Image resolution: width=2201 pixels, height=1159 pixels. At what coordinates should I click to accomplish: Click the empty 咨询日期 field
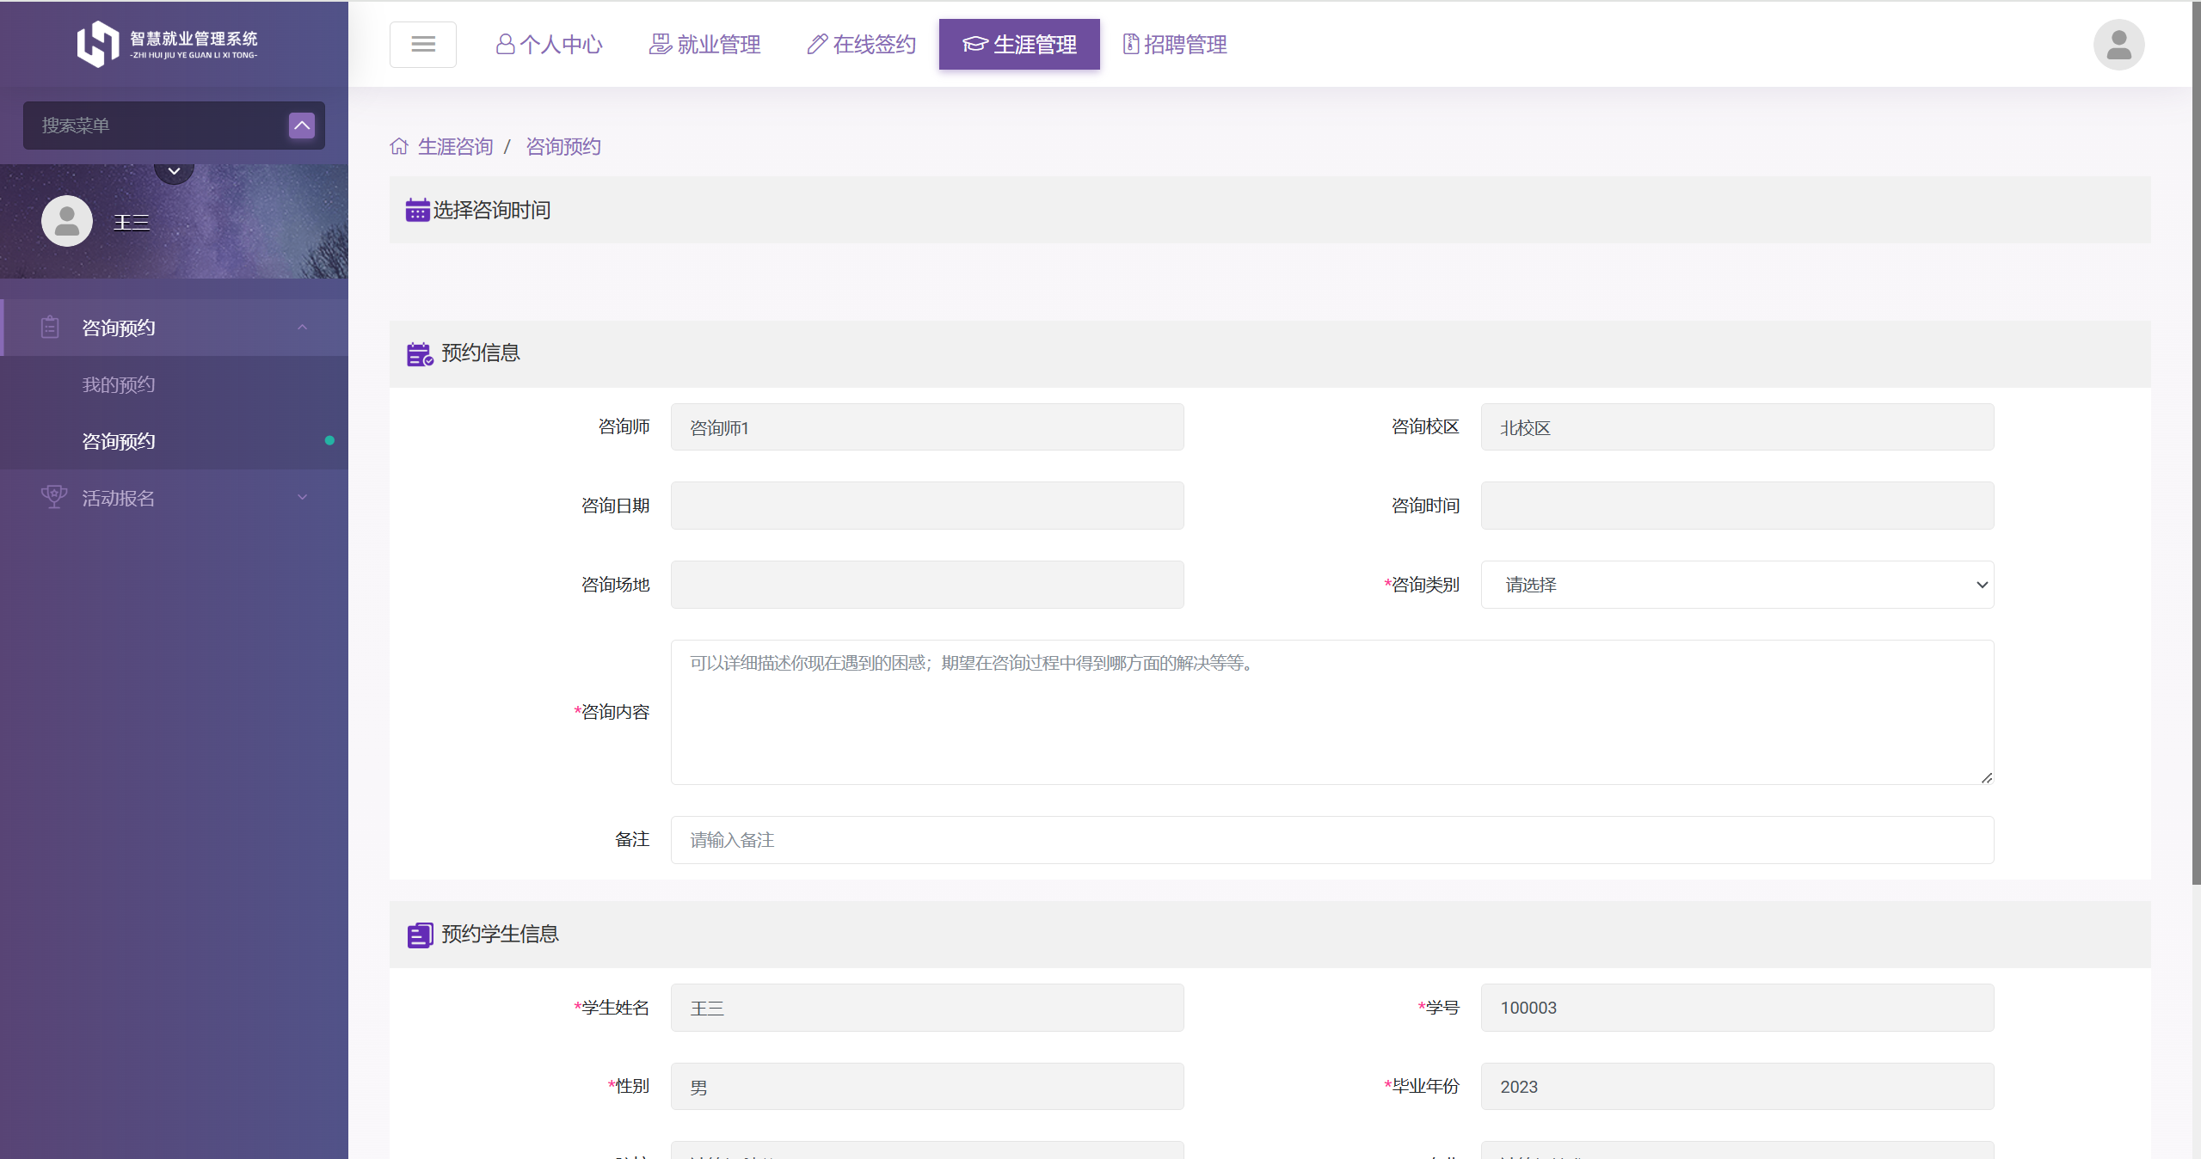coord(927,506)
